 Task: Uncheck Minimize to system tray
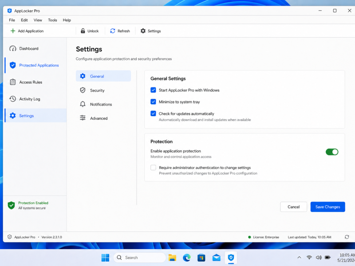point(153,102)
